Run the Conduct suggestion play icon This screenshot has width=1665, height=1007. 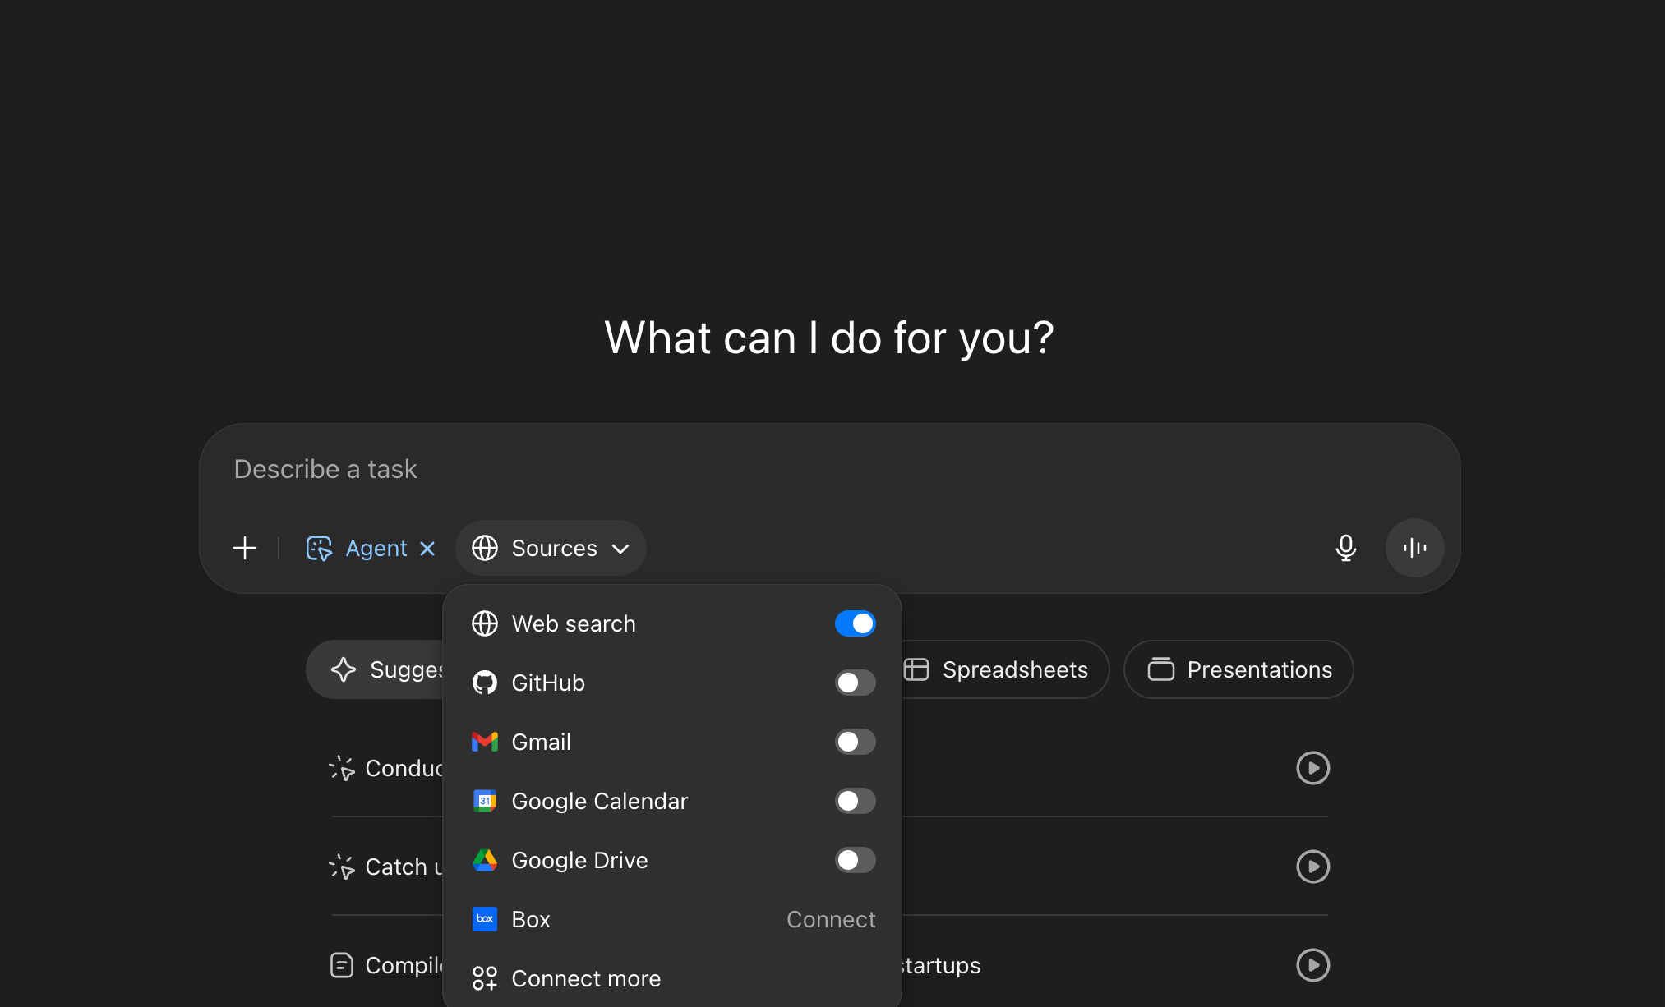click(1312, 768)
